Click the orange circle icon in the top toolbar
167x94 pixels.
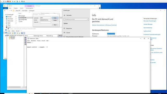10,1
